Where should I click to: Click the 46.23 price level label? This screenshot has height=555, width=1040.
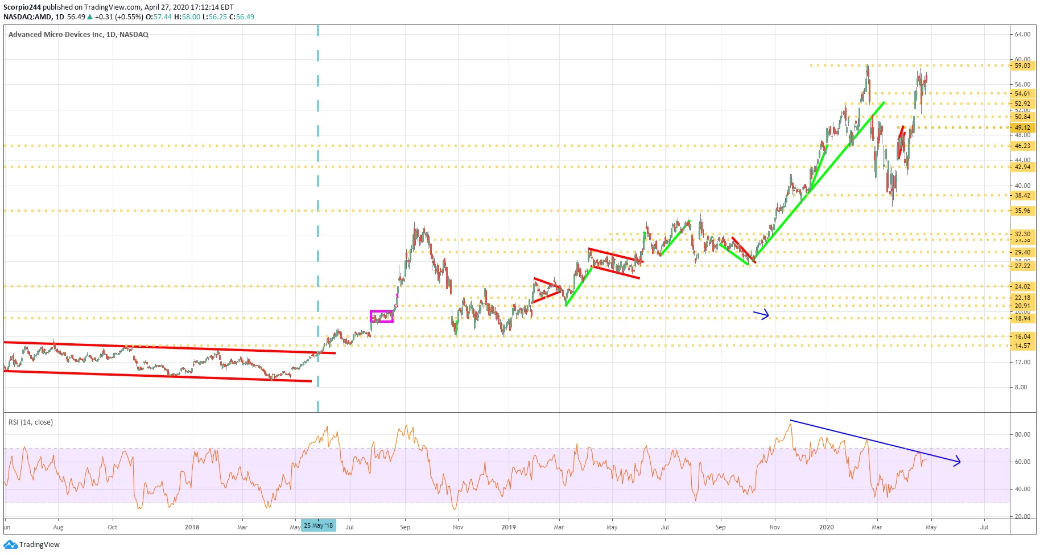pos(1022,146)
